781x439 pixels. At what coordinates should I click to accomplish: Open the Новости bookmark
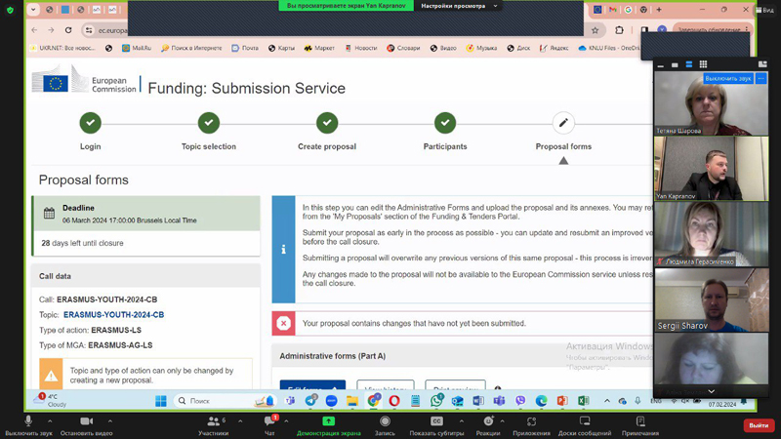tap(361, 48)
